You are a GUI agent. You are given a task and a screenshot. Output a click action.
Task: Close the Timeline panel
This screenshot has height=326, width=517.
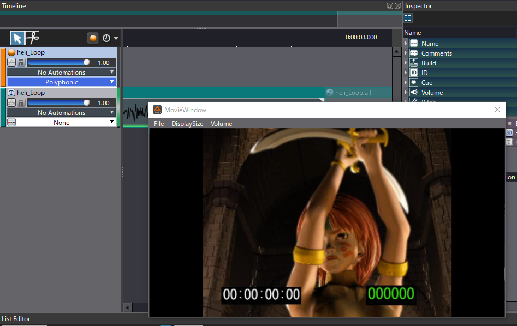tap(397, 5)
